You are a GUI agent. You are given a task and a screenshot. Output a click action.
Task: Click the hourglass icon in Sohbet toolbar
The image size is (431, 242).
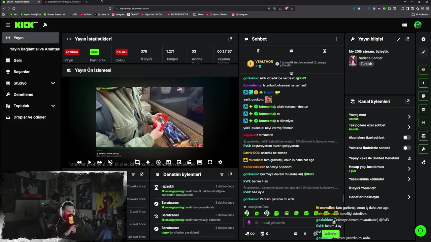tap(325, 51)
